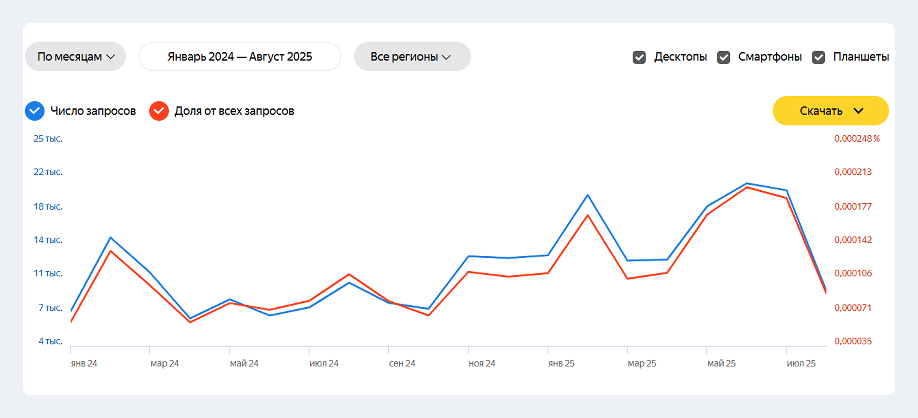The width and height of the screenshot is (918, 418).
Task: Toggle the red Доля от всех запросов marker
Action: (159, 111)
